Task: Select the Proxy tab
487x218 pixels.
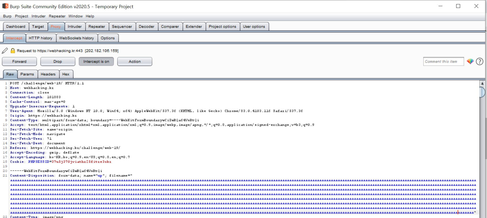Action: [x=56, y=26]
